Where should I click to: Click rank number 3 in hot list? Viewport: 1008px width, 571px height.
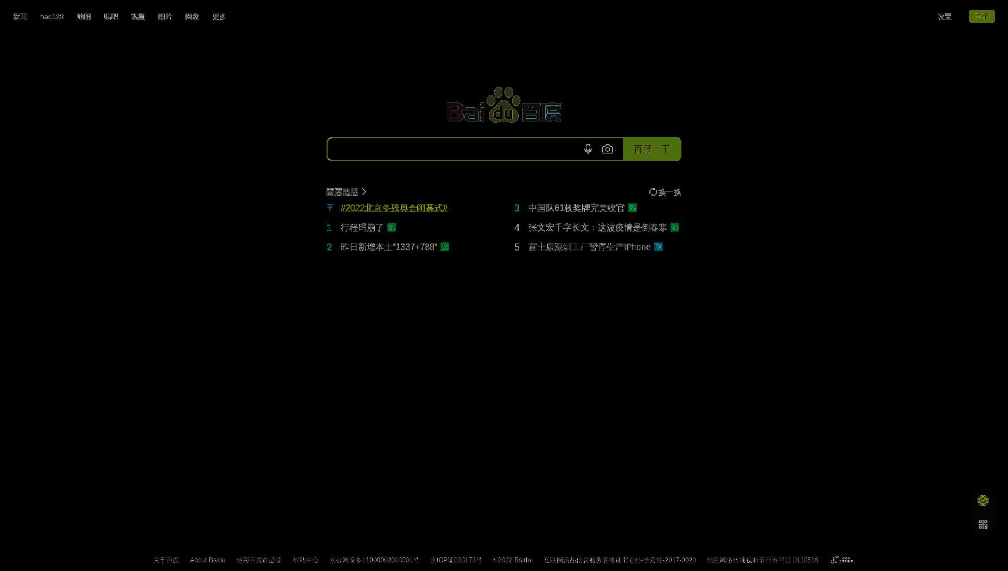coord(517,208)
